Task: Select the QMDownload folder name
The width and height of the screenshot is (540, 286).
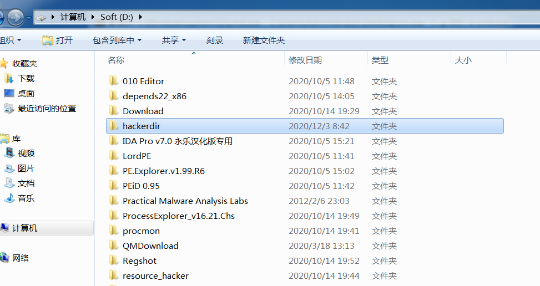Action: coord(150,246)
